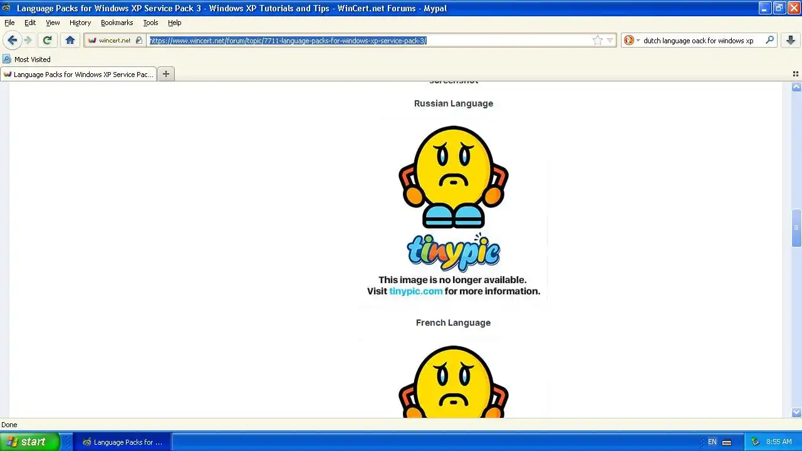Reload the page with refresh icon
The image size is (802, 451).
[47, 40]
